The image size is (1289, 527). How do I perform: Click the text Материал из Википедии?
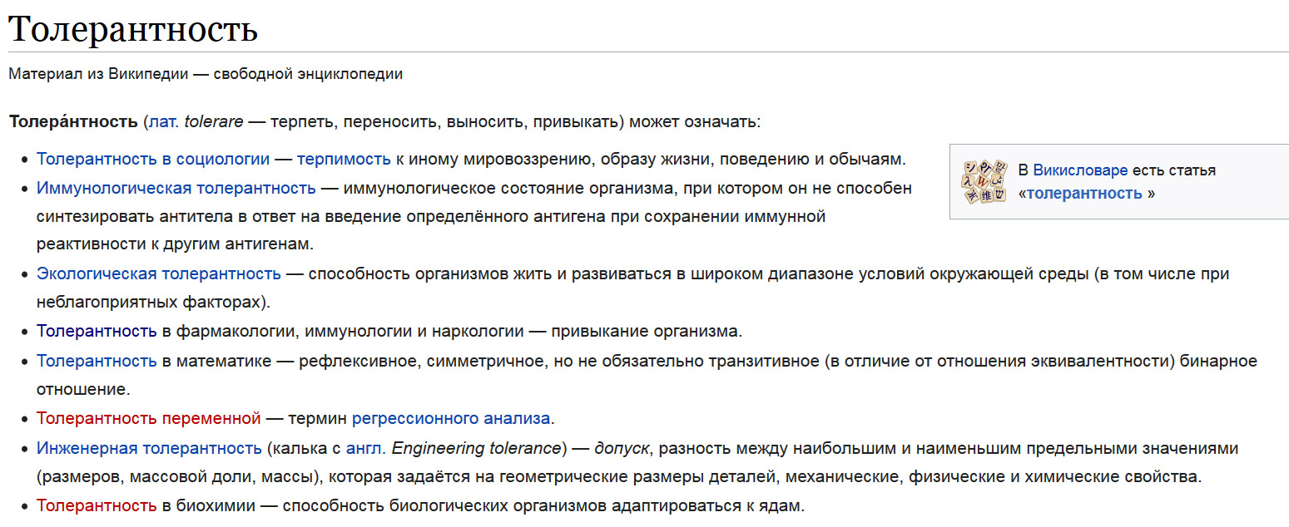(x=98, y=74)
